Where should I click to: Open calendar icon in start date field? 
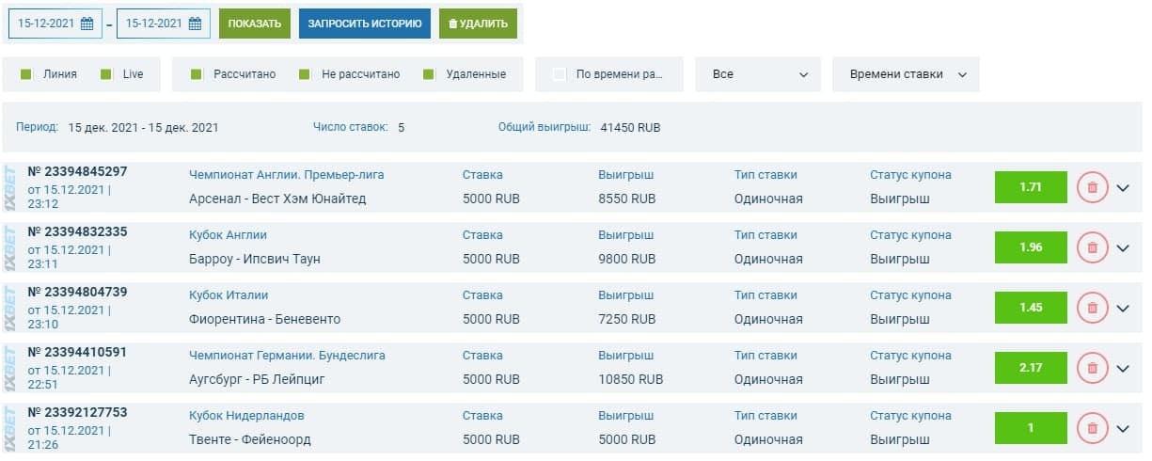tap(87, 24)
